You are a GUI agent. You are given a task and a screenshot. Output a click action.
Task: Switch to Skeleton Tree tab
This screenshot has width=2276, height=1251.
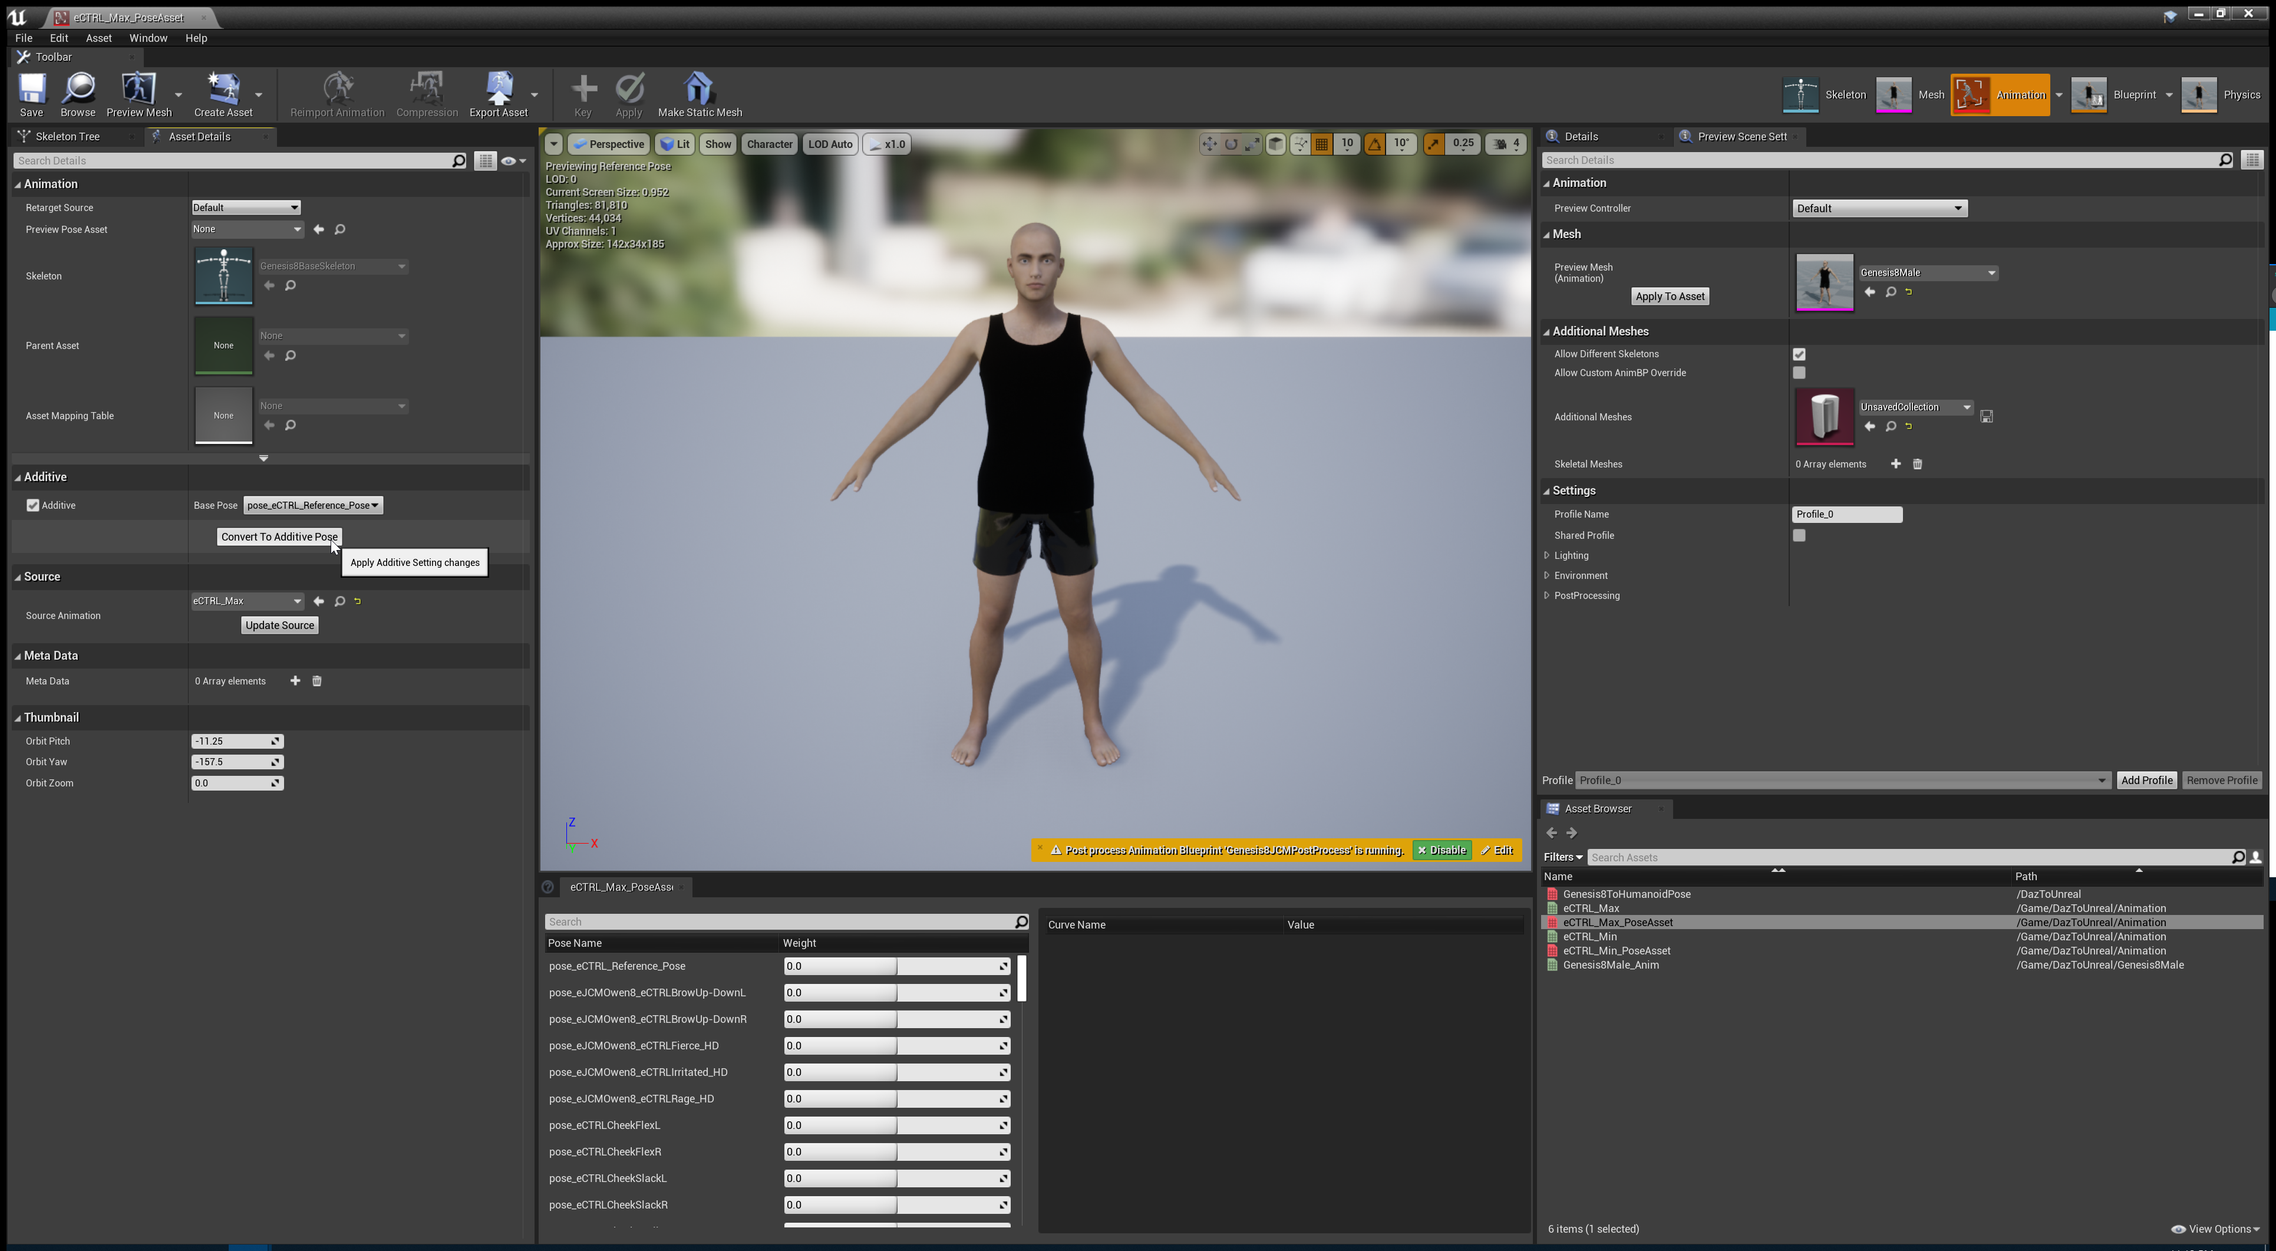tap(67, 136)
